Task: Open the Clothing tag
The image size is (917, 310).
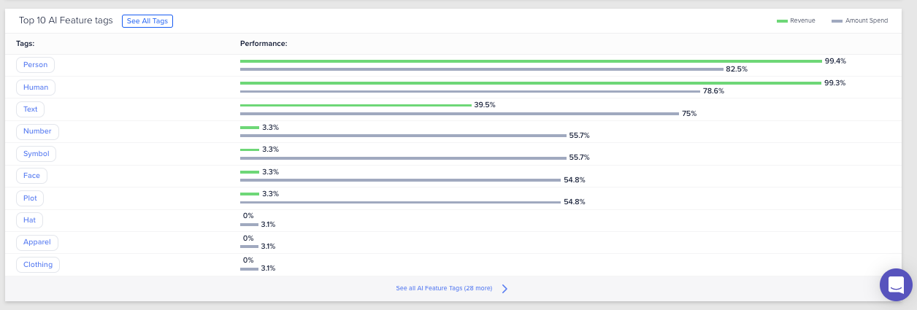Action: (x=38, y=264)
